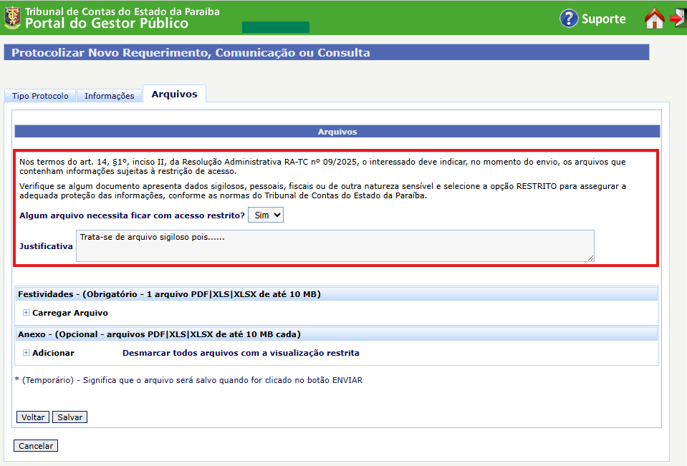Click the Tribunal de Contas crest logo
The height and width of the screenshot is (466, 687).
12,18
